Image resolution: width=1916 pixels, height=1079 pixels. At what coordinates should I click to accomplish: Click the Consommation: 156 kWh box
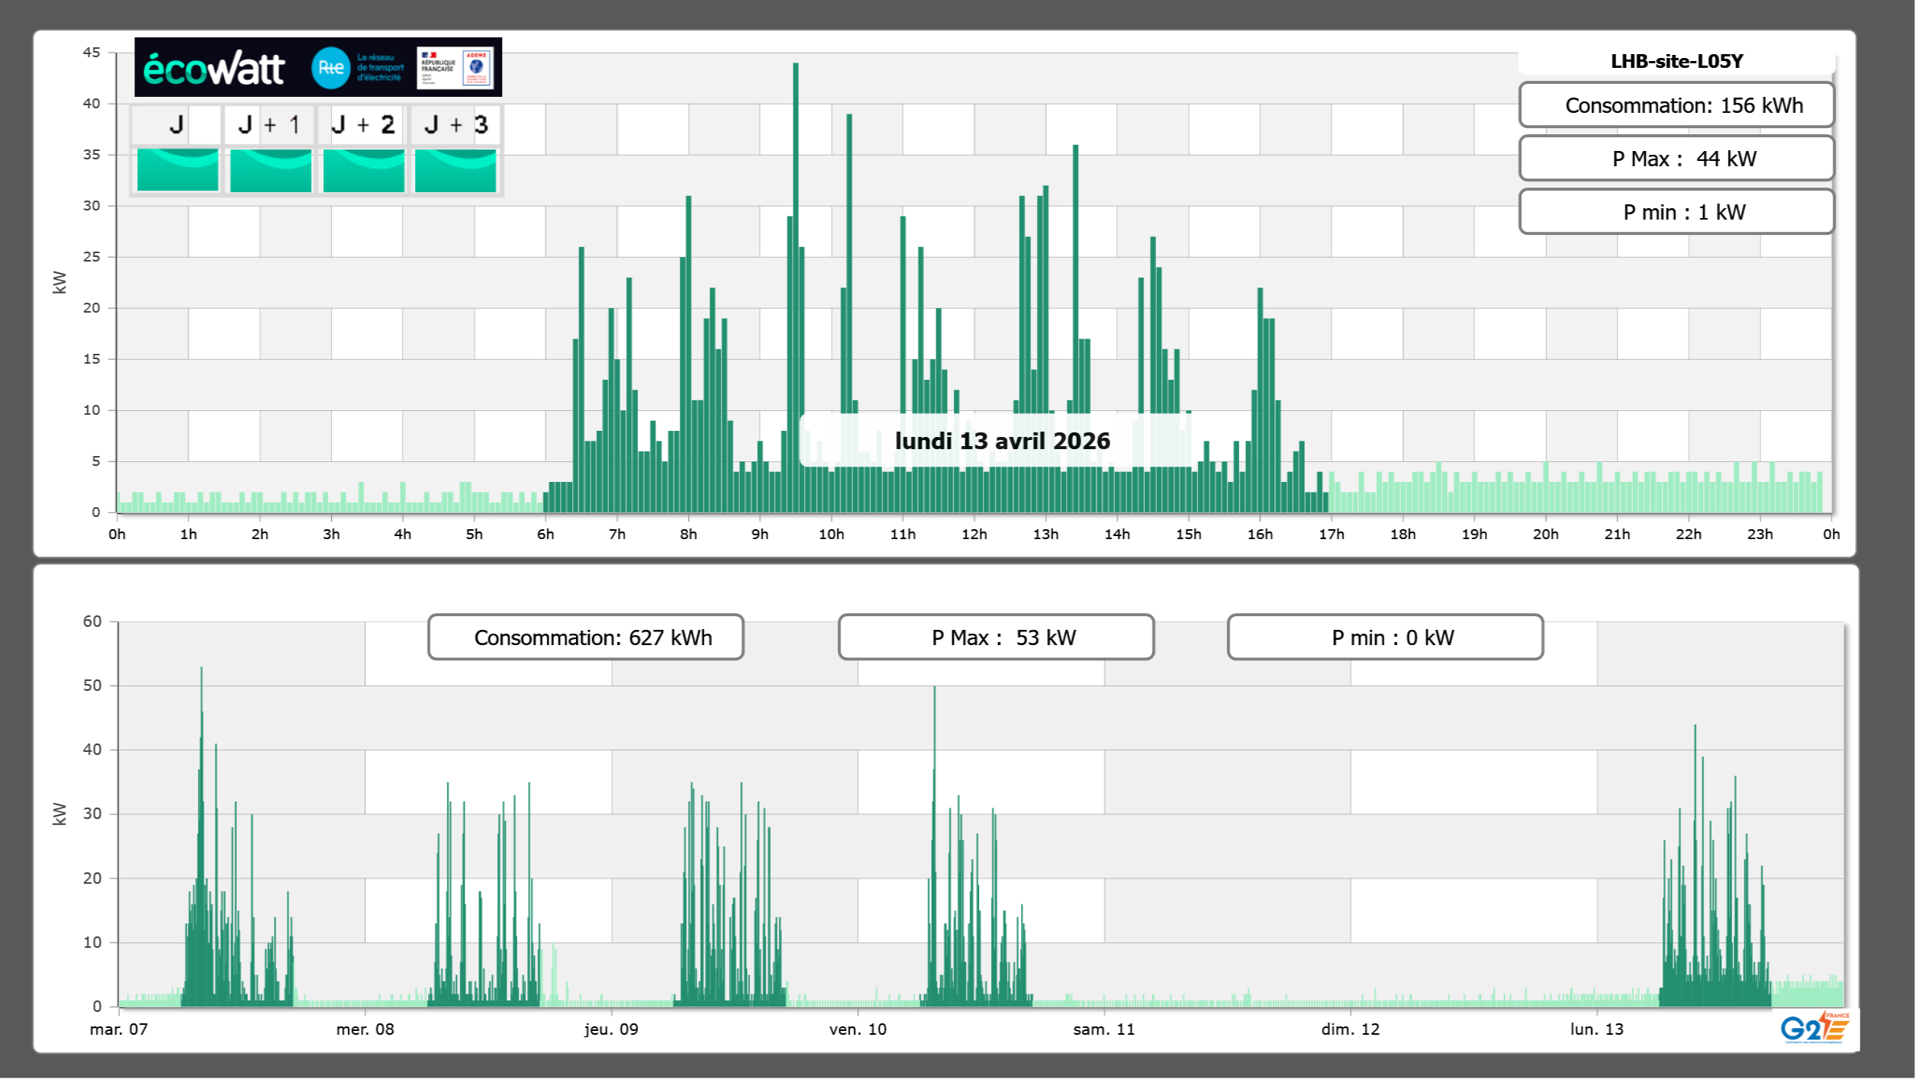(1676, 105)
